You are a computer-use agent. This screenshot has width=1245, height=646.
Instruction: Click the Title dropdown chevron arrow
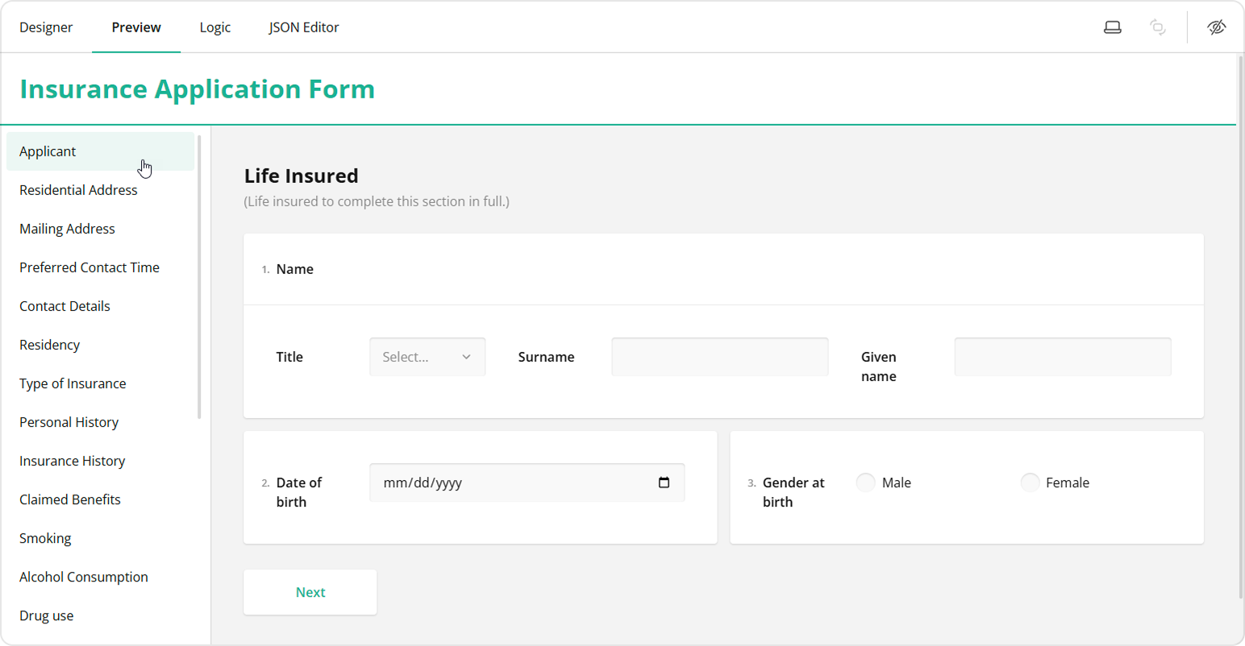tap(466, 357)
